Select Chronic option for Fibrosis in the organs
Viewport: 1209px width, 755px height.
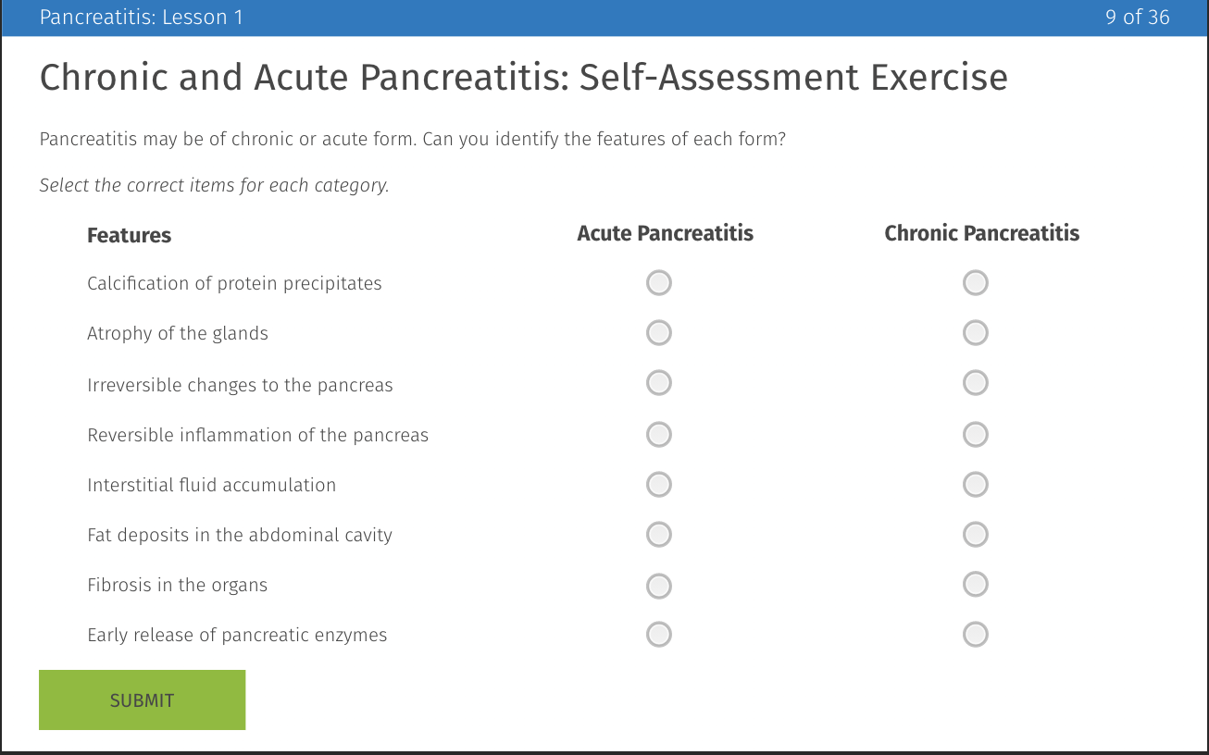[x=975, y=584]
